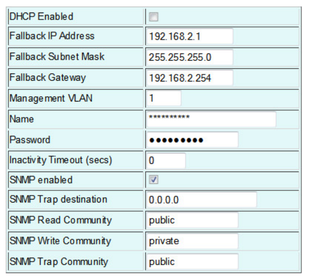
Task: Enable the DHCP Enabled checkbox
Action: click(x=153, y=17)
